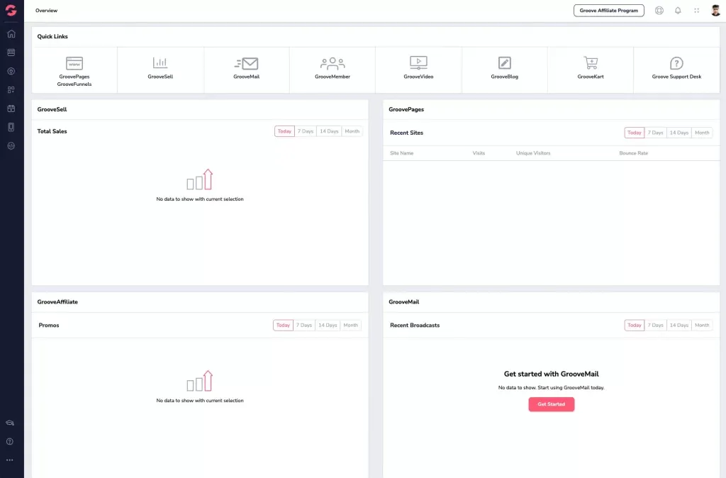The height and width of the screenshot is (478, 726).
Task: Select Today in the Total Sales filter
Action: 284,131
